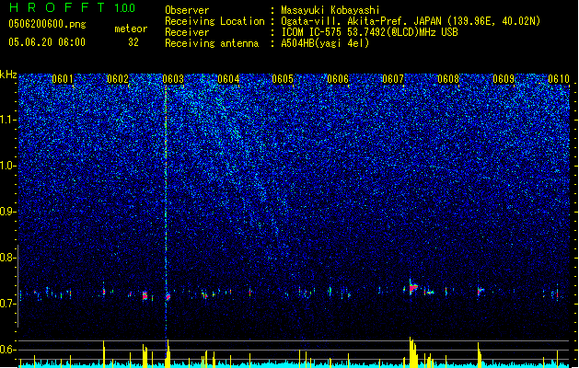This screenshot has width=579, height=368.
Task: Click the observer name Masayuki Kobayashi
Action: [x=330, y=10]
